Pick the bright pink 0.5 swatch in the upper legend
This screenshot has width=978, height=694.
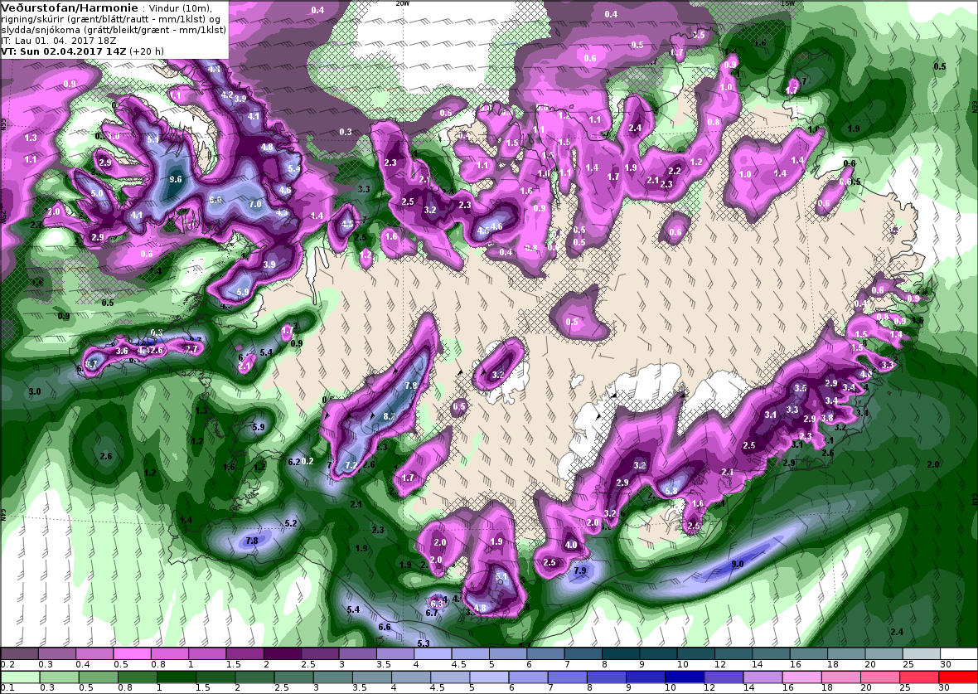pos(132,654)
